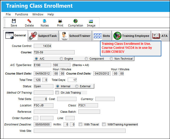Click the toolbar drag handle dots

coord(5,23)
